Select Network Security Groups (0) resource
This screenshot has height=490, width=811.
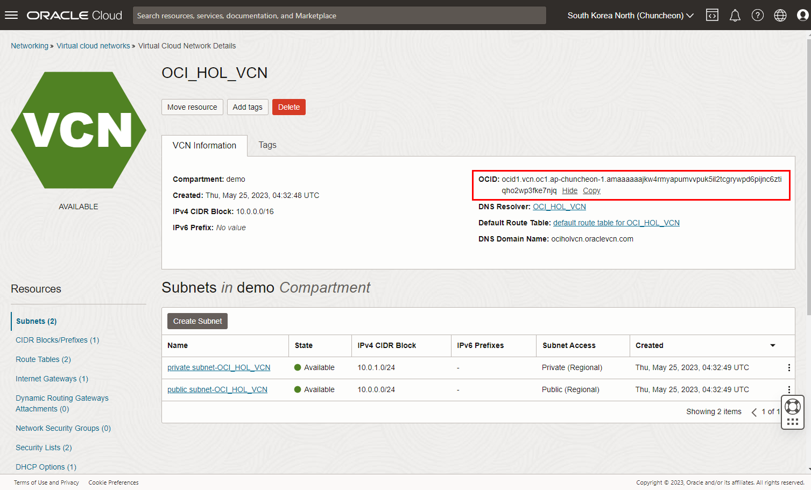(x=63, y=428)
